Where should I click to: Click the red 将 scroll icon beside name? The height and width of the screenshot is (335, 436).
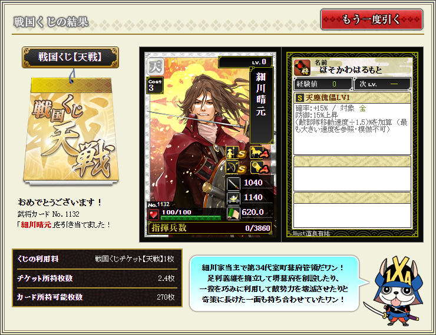[x=302, y=68]
